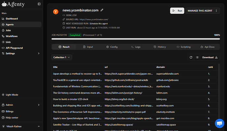Viewport: 227px width, 131px height.
Task: Click the domain column header
Action: click(161, 67)
